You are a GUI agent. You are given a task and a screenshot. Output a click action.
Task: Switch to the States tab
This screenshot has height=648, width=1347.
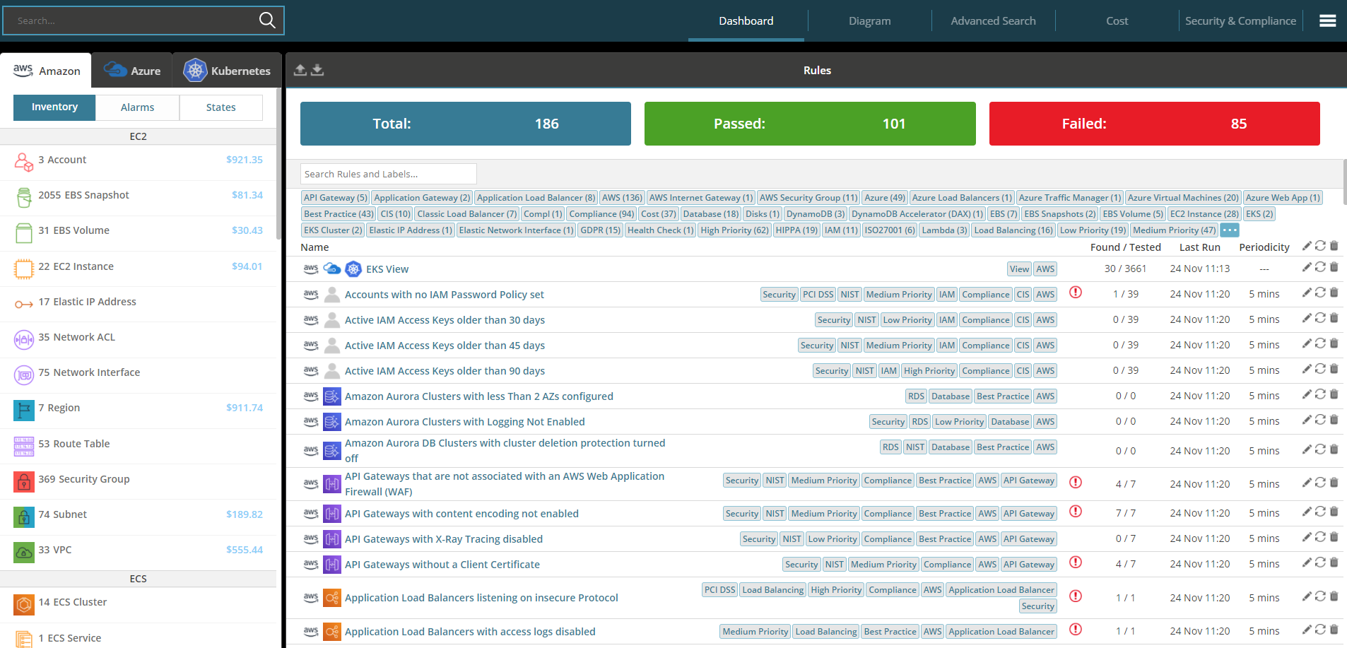tap(220, 107)
